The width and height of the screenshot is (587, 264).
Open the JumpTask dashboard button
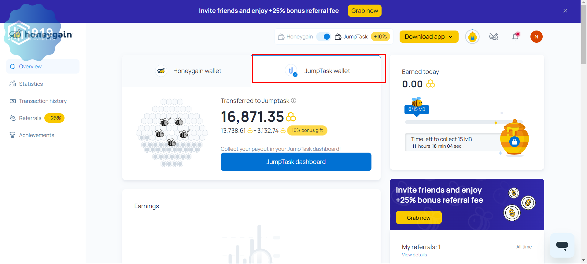click(296, 162)
